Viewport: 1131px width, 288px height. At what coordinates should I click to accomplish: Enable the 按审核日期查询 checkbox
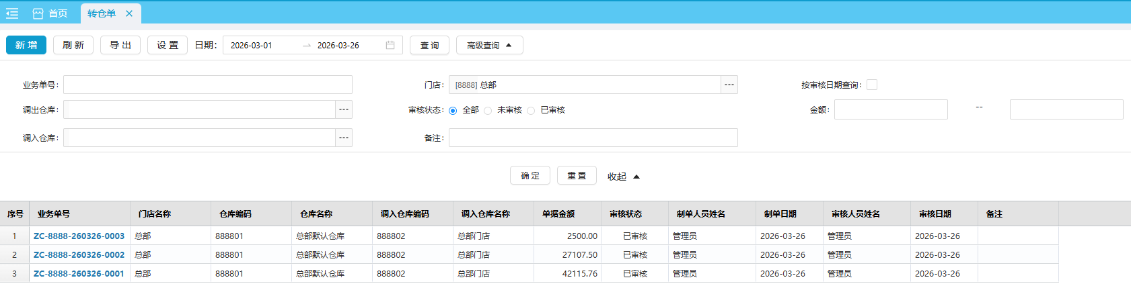coord(872,85)
